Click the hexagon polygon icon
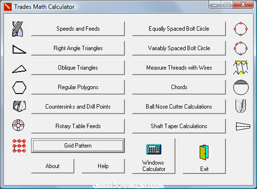Screen dimensions: 257x189 point(19,88)
